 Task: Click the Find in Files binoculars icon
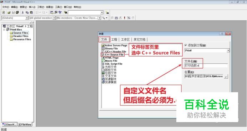(x=66, y=12)
